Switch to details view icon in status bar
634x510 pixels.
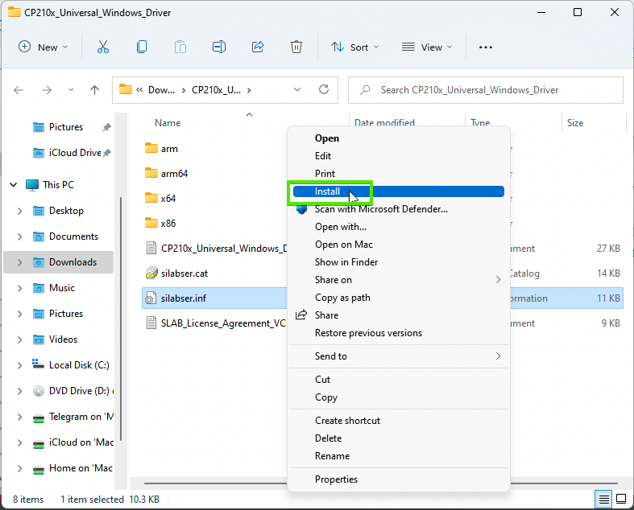(x=603, y=499)
